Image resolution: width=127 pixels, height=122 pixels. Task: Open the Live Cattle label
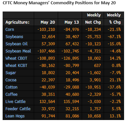[x=15, y=102]
